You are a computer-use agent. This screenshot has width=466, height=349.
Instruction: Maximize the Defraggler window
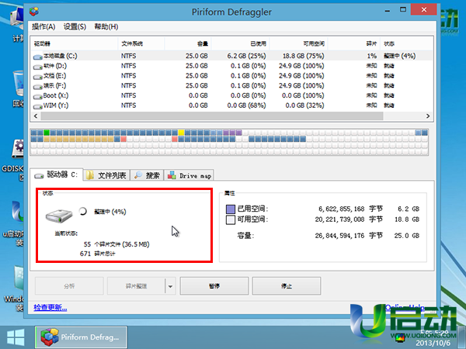tap(403, 10)
